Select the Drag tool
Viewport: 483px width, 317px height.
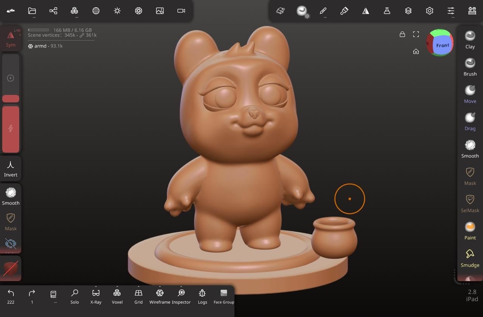pos(470,122)
